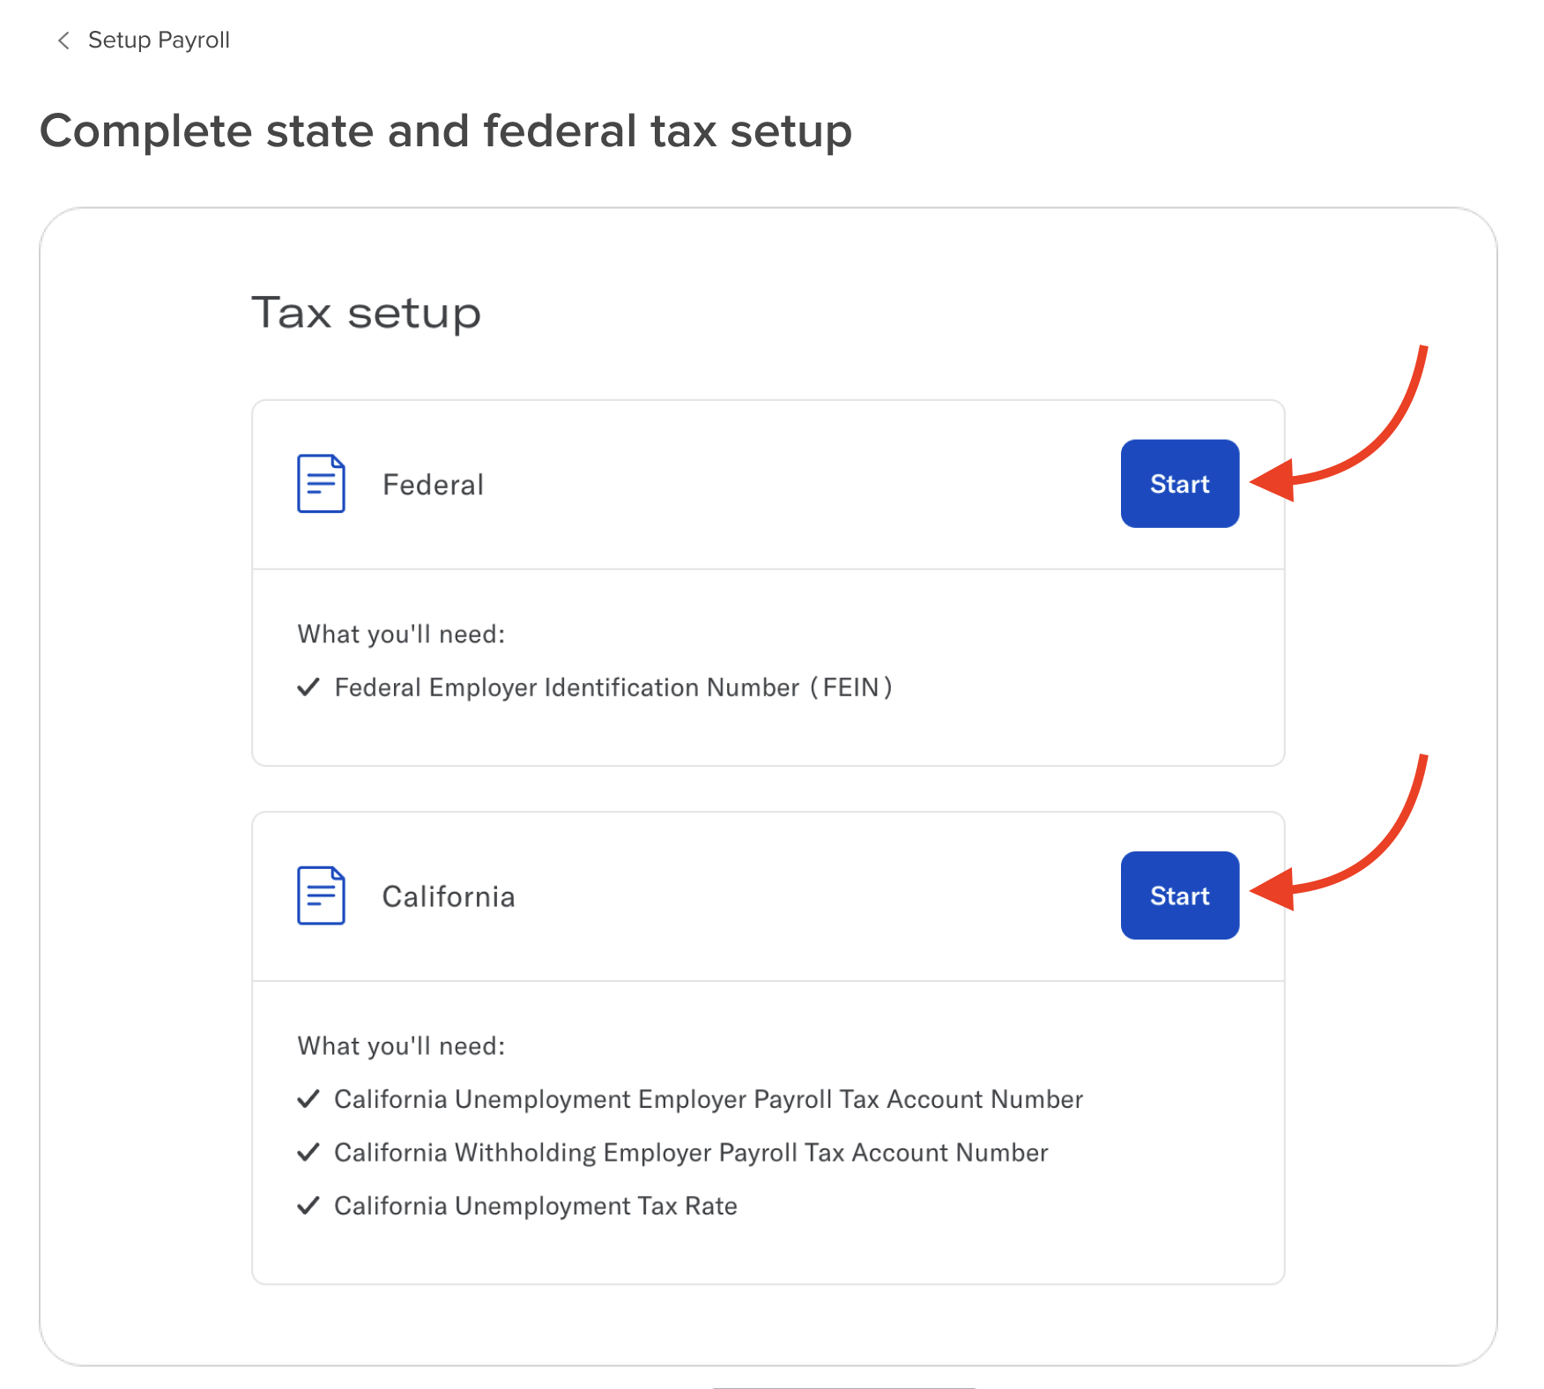Click California Unemployment Employer Payroll Tax Account Number

click(x=709, y=1099)
